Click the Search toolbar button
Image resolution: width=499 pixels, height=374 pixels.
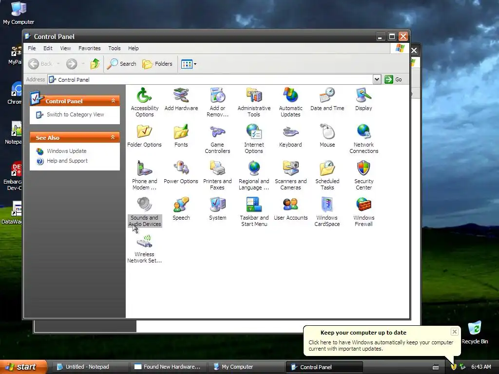coord(121,64)
